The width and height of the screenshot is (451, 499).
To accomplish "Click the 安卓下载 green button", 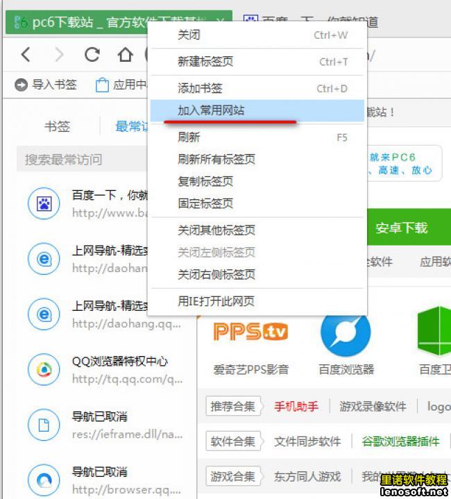I will (x=409, y=227).
